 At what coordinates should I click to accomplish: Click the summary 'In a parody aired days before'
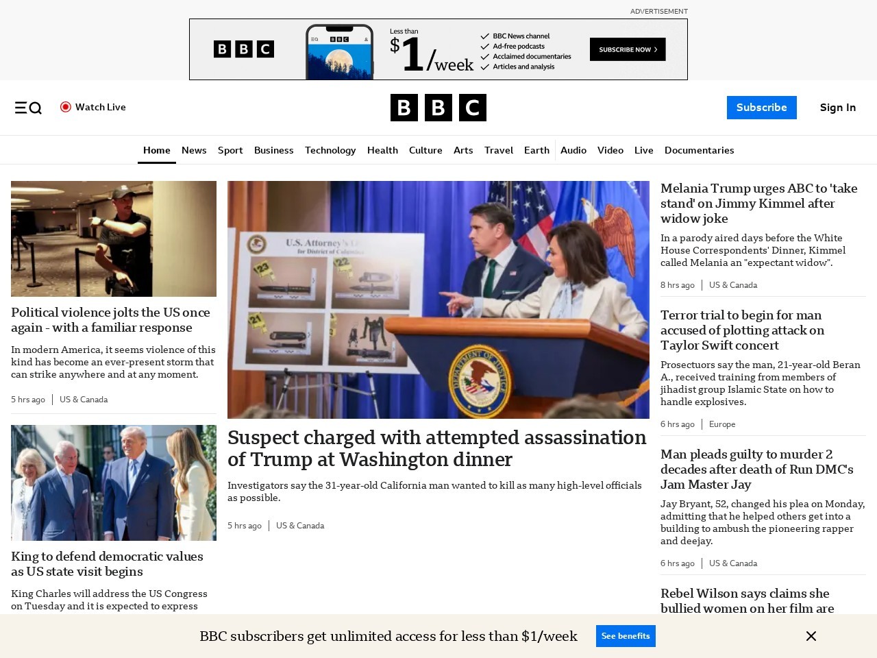pos(753,250)
